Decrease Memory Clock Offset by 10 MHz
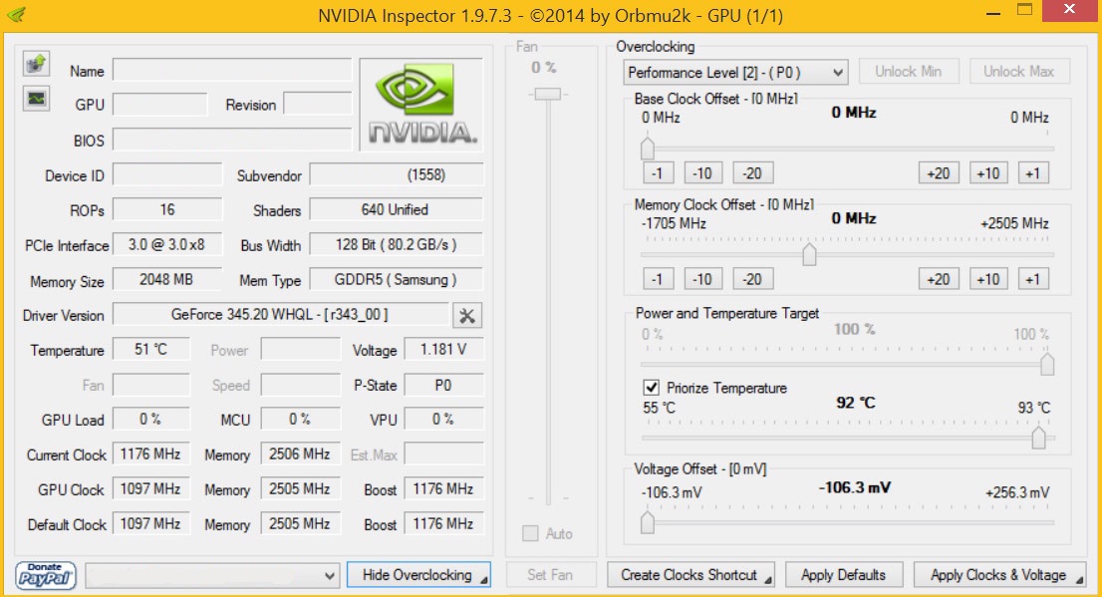Image resolution: width=1102 pixels, height=597 pixels. coord(702,279)
